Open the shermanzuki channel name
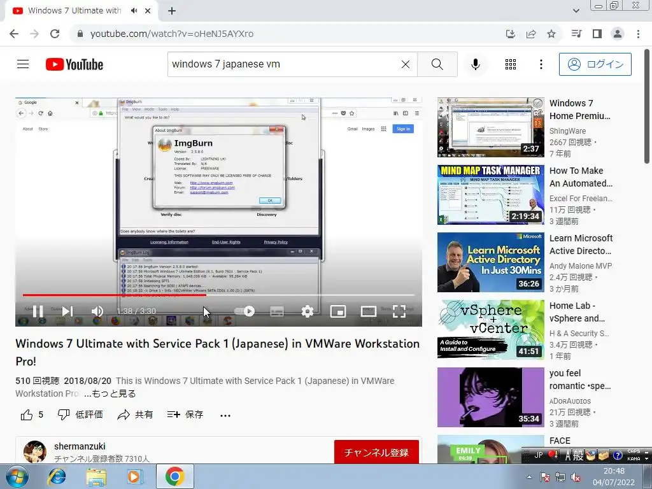Screen dimensions: 652x489 pyautogui.click(x=80, y=446)
